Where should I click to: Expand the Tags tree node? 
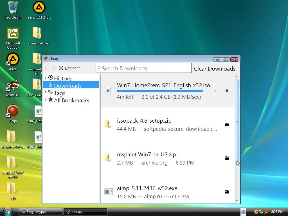pos(46,92)
